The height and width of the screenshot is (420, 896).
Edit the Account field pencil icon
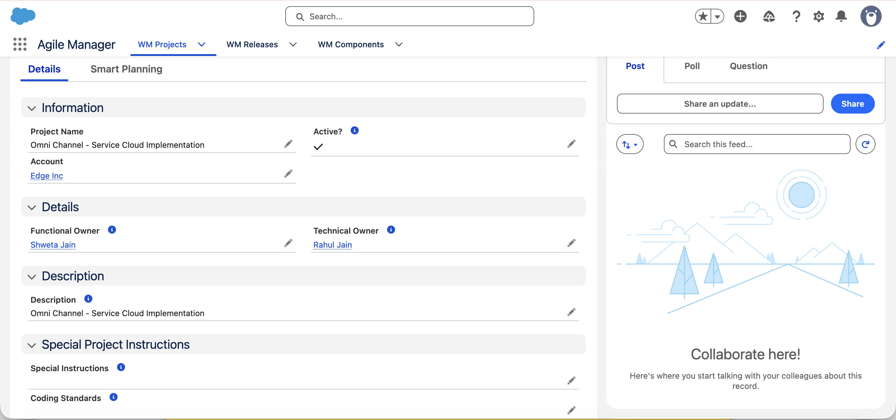pyautogui.click(x=288, y=174)
